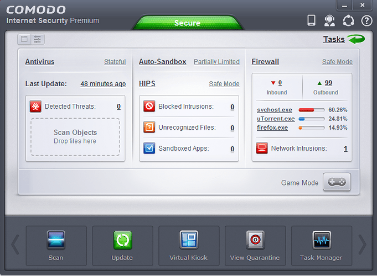Click the uTorrent.exe blue usage bar
377x276 pixels.
tap(312, 119)
